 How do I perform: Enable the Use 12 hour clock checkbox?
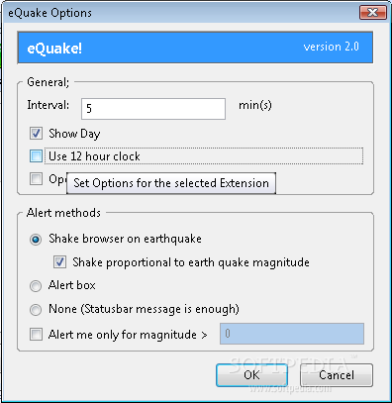coord(36,156)
